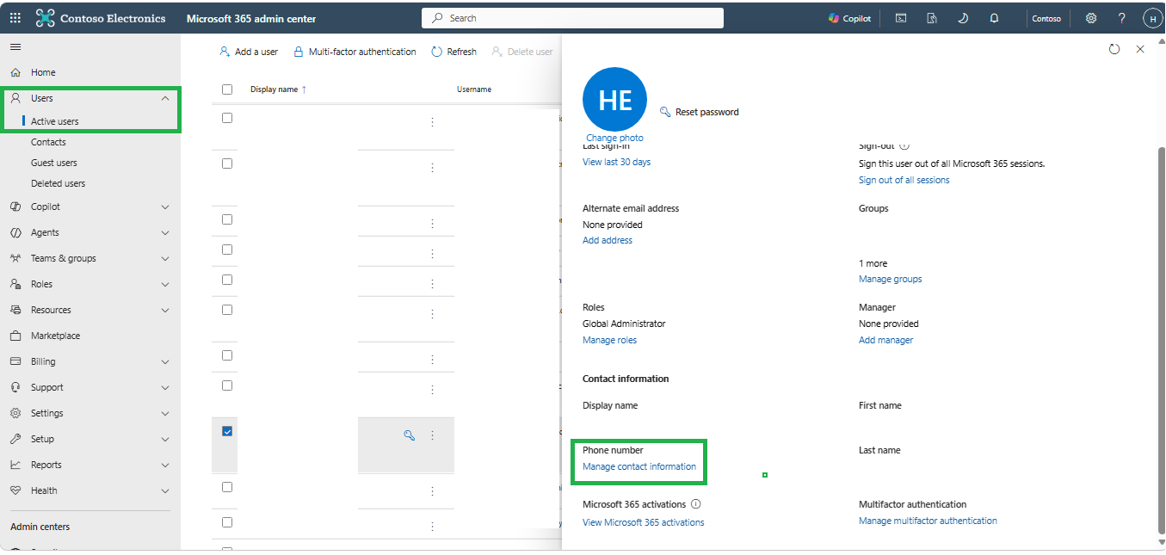The image size is (1166, 555).
Task: Open the notifications bell icon
Action: [x=995, y=18]
